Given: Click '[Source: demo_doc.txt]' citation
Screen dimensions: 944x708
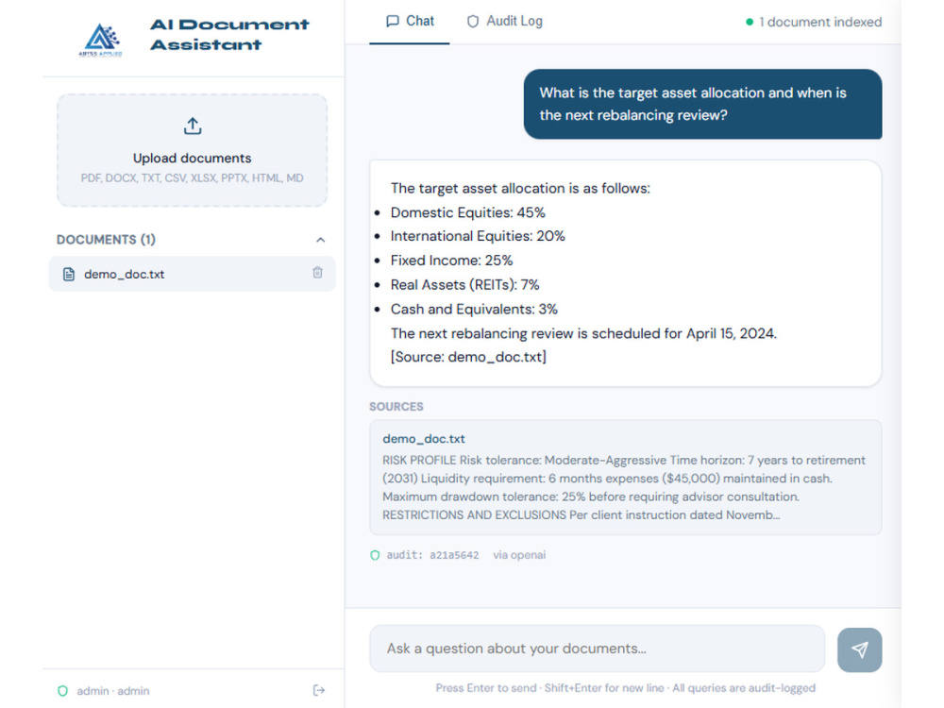Looking at the screenshot, I should [468, 357].
